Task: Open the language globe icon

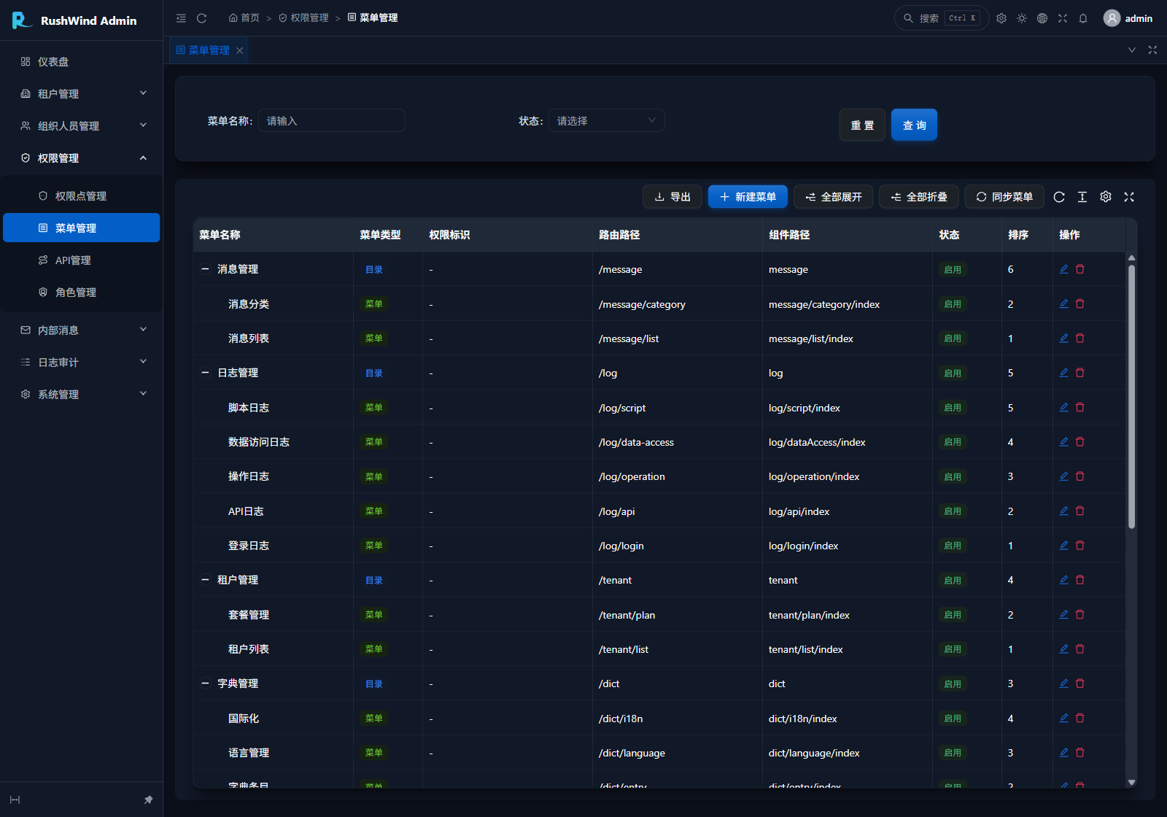Action: click(x=1042, y=18)
